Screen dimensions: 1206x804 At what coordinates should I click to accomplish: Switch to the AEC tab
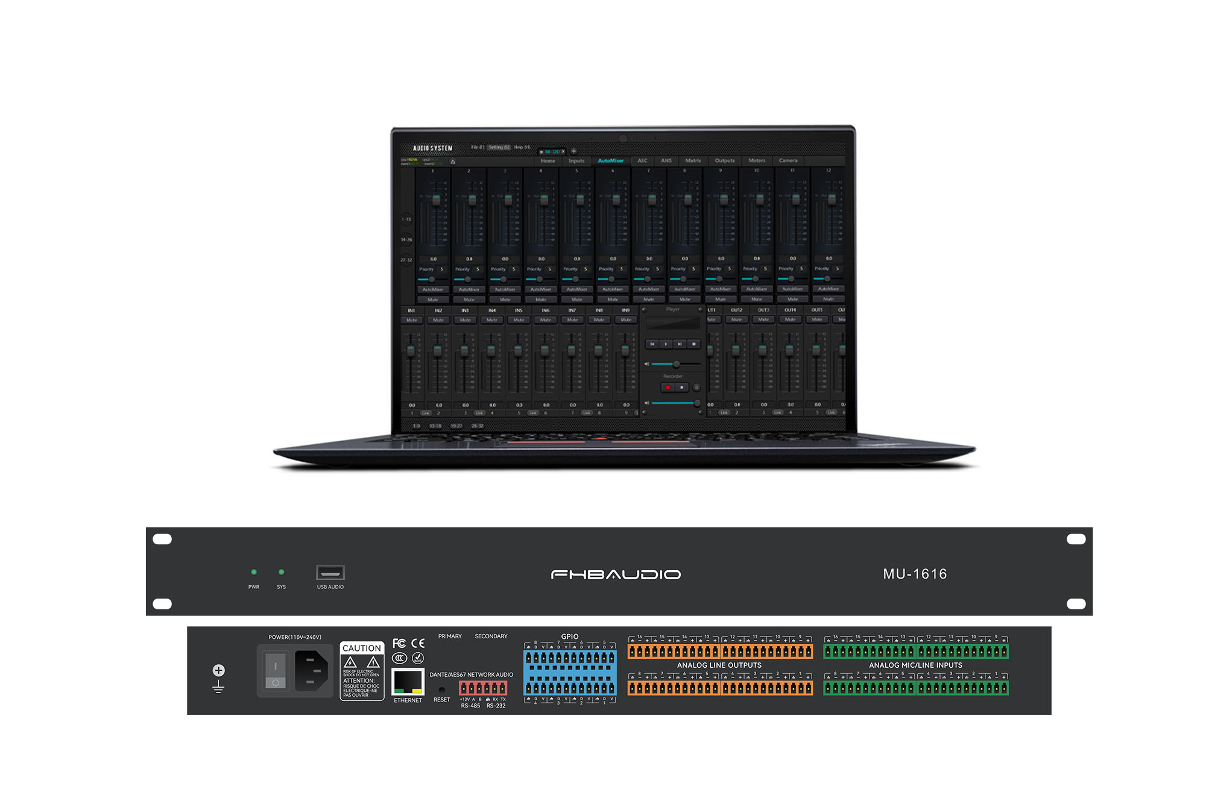coord(642,161)
